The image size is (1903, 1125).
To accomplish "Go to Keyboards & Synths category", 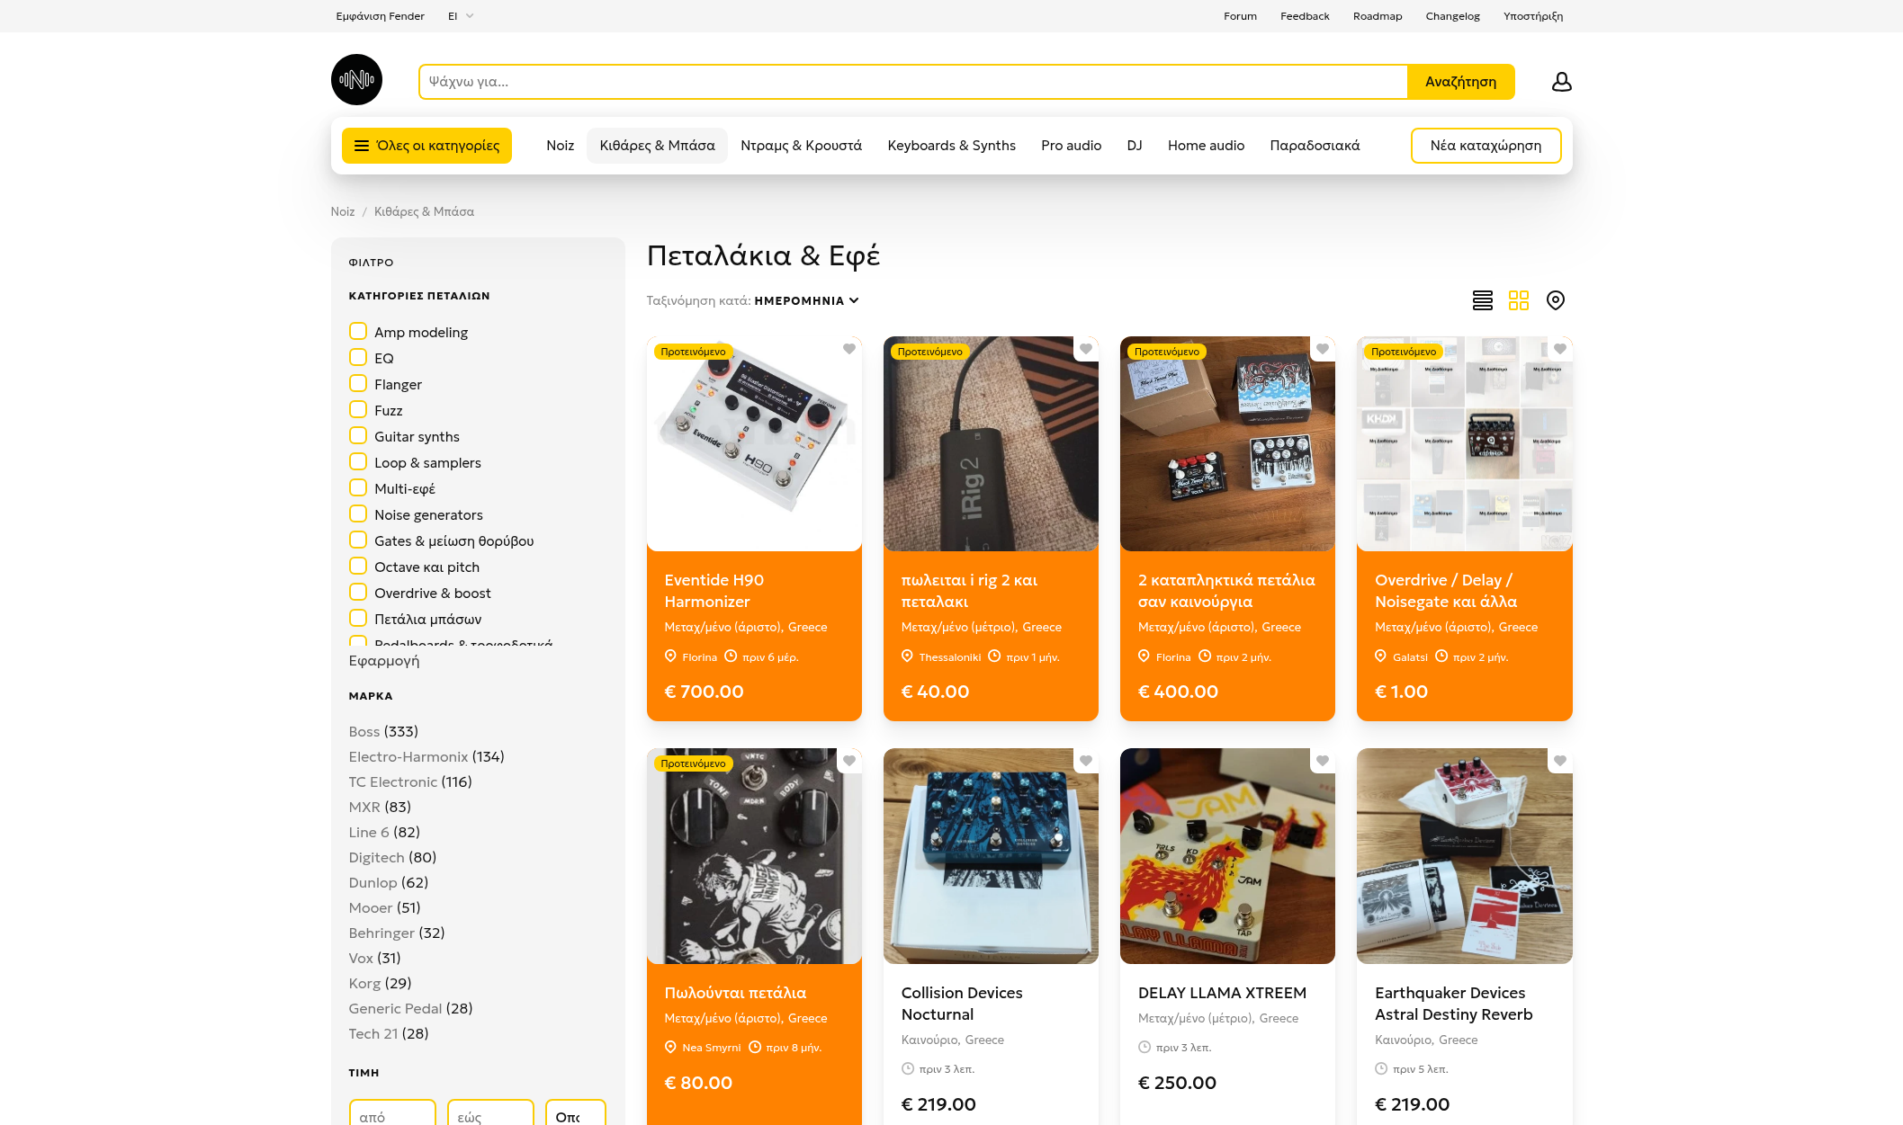I will pos(951,146).
